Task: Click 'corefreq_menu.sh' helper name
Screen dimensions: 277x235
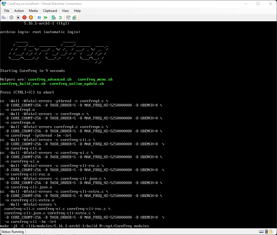Action: click(x=95, y=79)
